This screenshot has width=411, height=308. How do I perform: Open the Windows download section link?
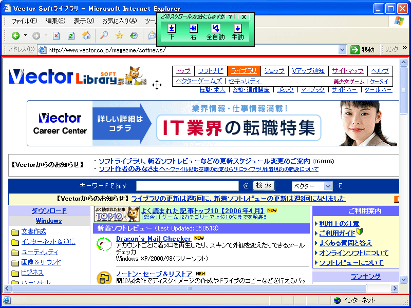pos(49,221)
